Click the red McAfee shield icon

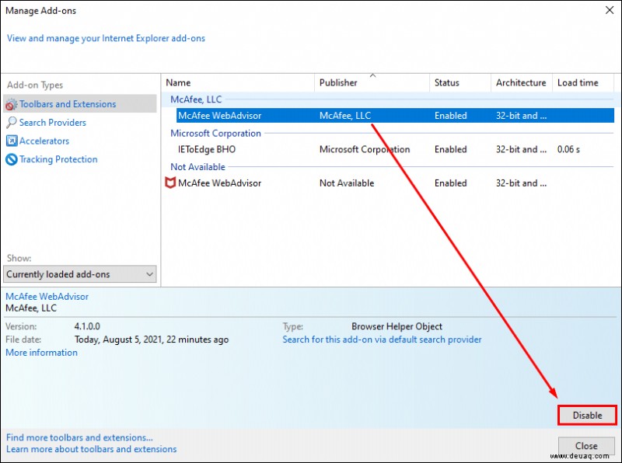point(170,183)
